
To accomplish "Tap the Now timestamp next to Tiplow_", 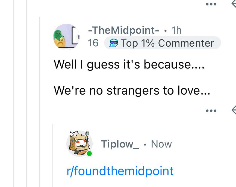I will [x=161, y=144].
